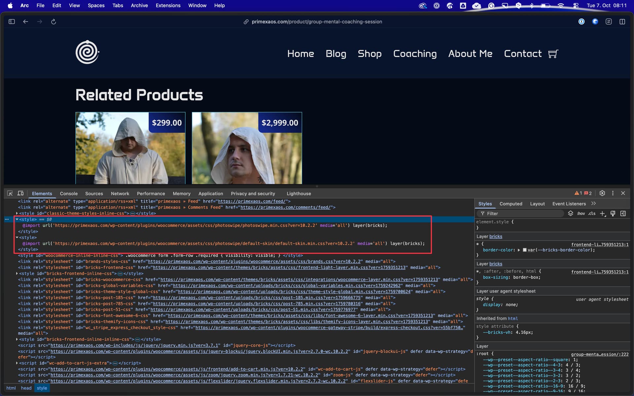Open the Computed styles tab
Viewport: 634px width, 396px height.
(511, 204)
